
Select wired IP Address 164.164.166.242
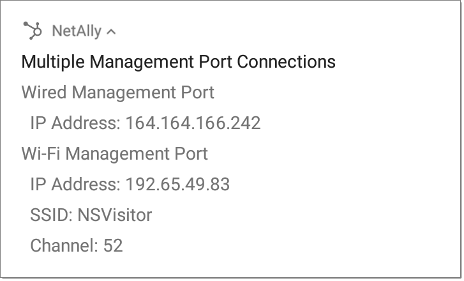[x=146, y=123]
